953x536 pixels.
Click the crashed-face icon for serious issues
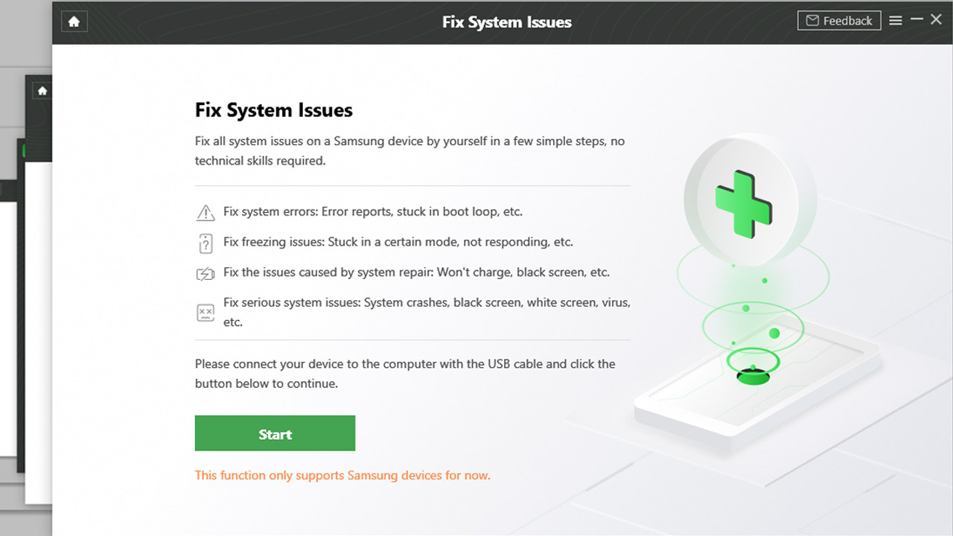tap(205, 313)
